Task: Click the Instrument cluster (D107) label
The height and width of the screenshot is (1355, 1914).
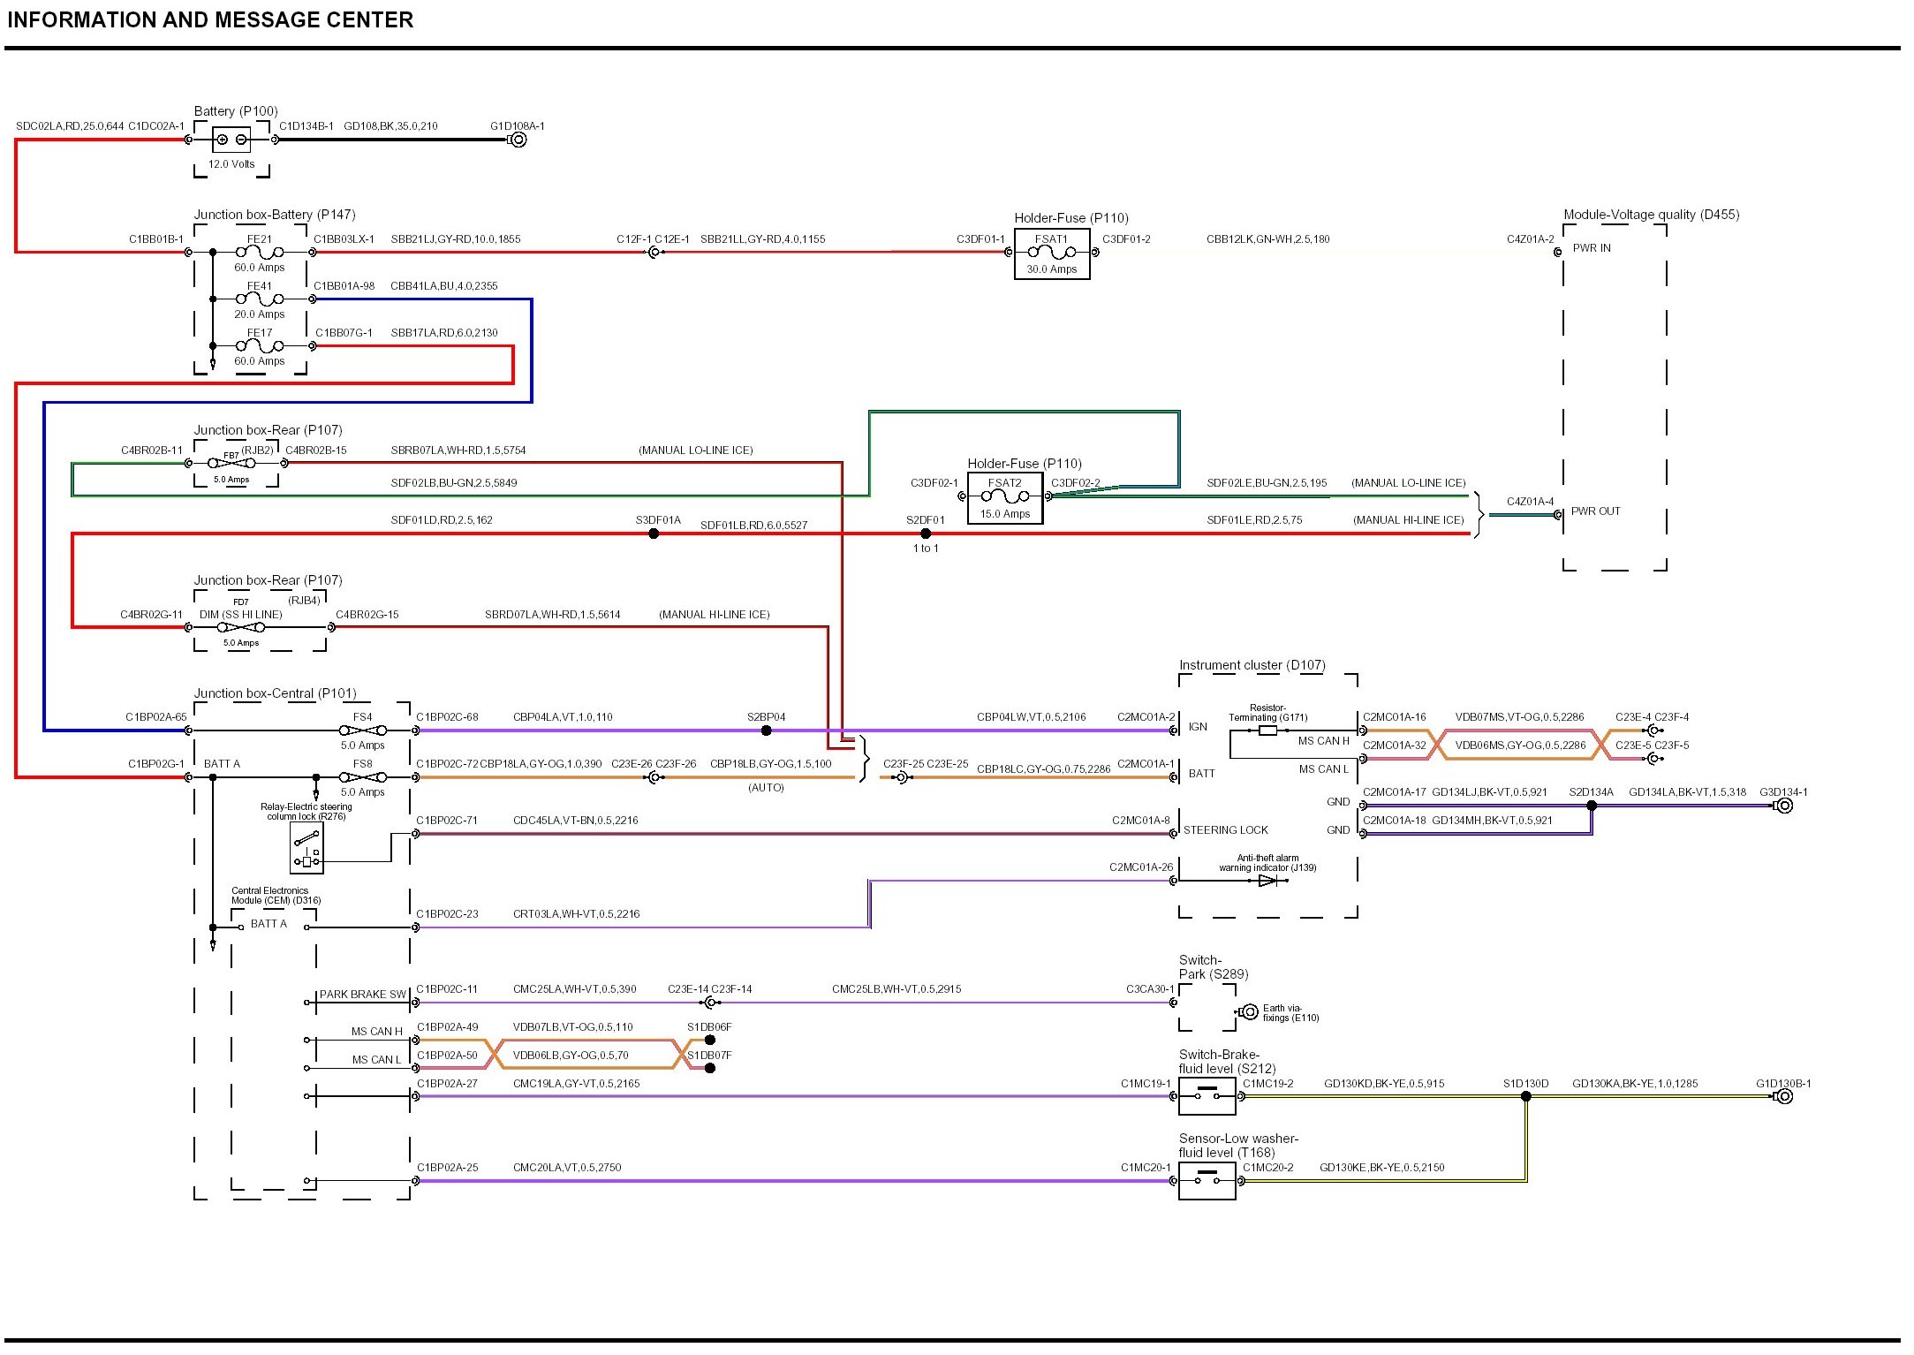Action: 1252,665
